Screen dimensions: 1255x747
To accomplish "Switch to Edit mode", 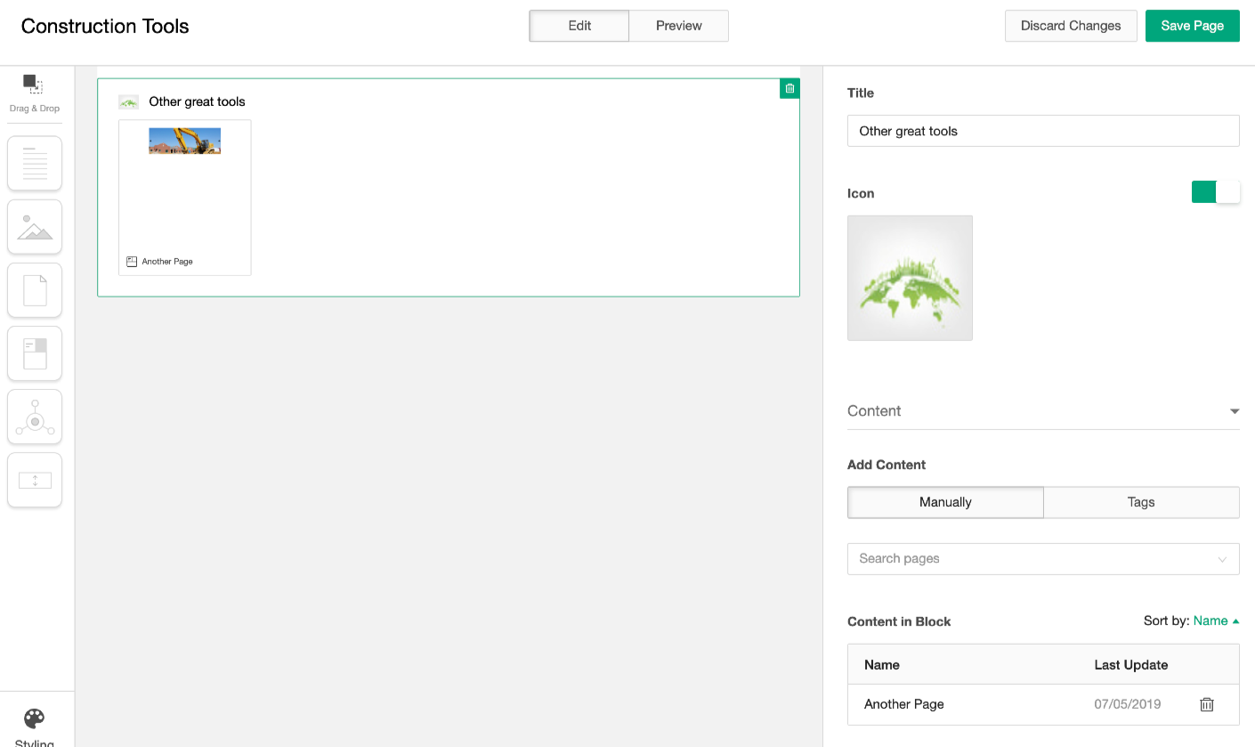I will pyautogui.click(x=579, y=26).
